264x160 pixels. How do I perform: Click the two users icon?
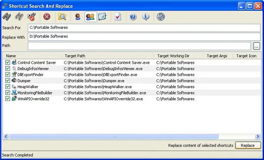click(90, 17)
